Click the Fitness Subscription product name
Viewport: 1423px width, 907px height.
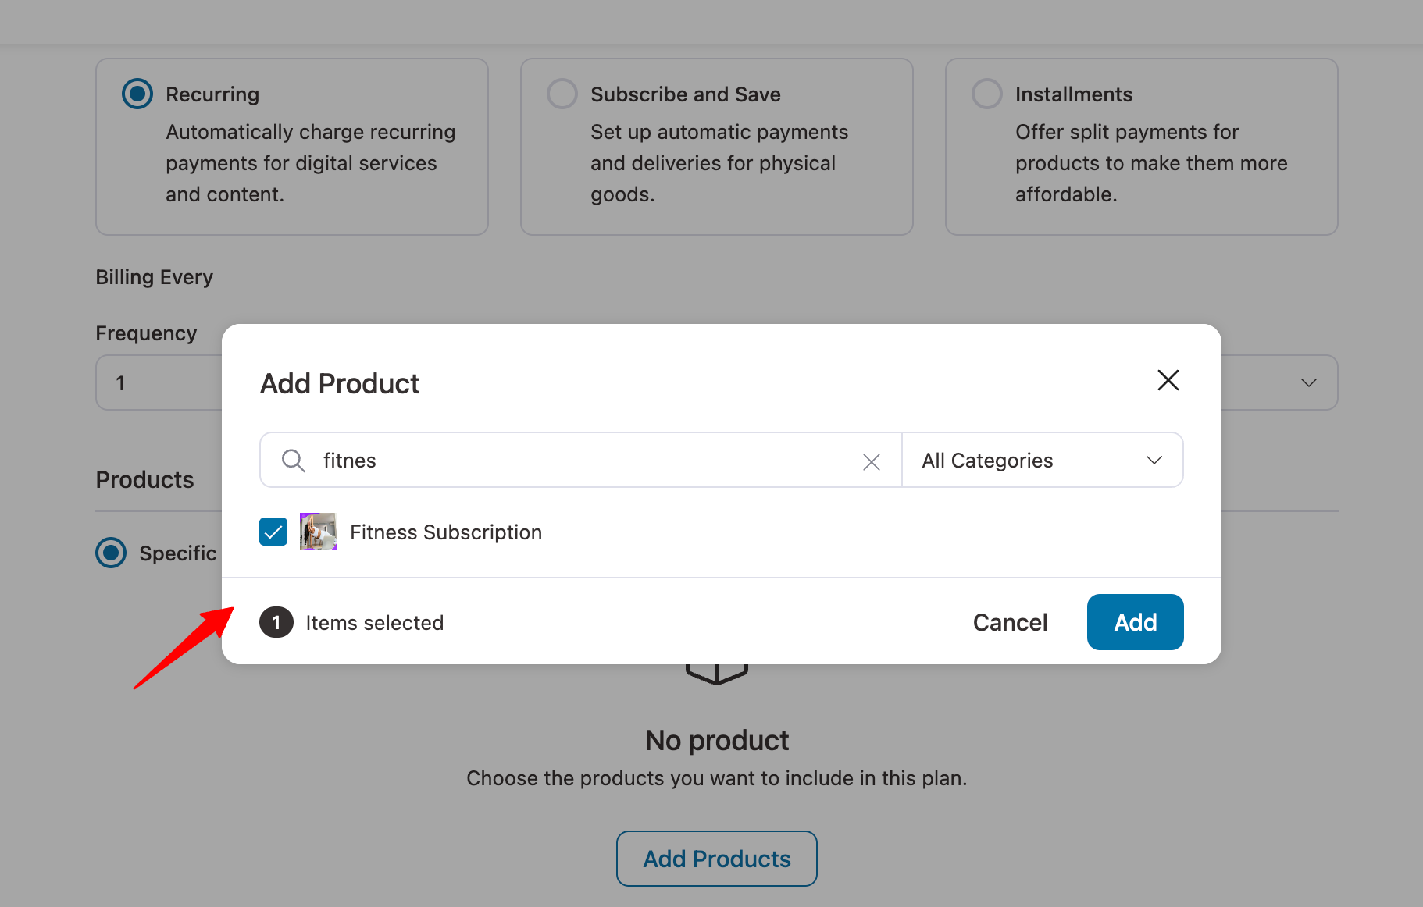(445, 532)
